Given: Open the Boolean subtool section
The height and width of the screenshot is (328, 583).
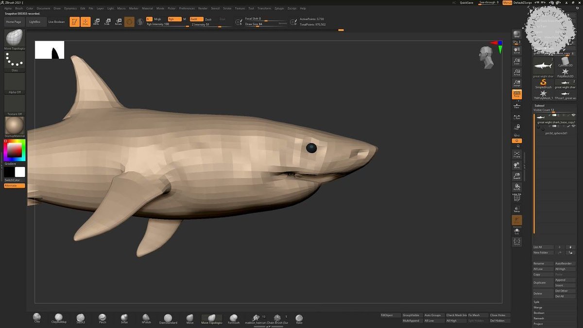Looking at the screenshot, I should tap(539, 313).
